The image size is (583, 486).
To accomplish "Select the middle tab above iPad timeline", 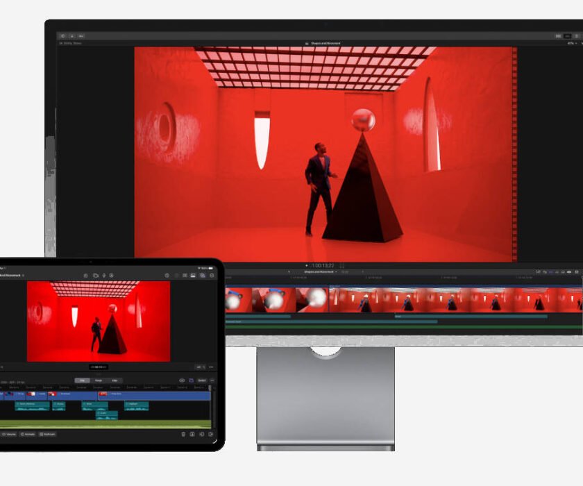I will coord(98,380).
